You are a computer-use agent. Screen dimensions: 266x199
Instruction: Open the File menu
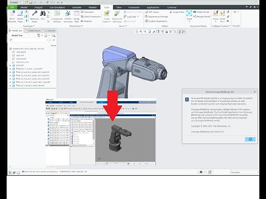pyautogui.click(x=12, y=7)
